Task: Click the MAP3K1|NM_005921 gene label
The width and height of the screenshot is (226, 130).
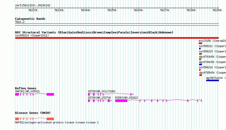Action: [27, 91]
